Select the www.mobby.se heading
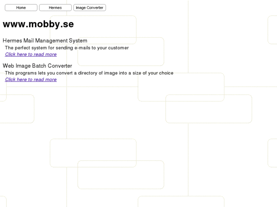Image resolution: width=277 pixels, height=207 pixels. 38,24
